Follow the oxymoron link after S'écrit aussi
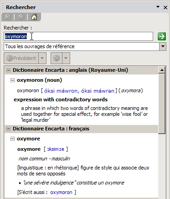The image size is (170, 199). pyautogui.click(x=61, y=192)
